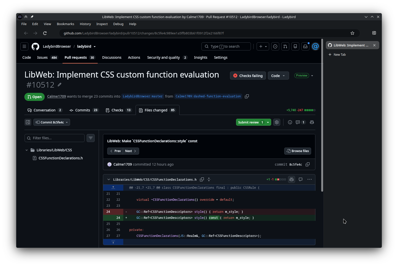Open the review comments panel icon
The width and height of the screenshot is (398, 267).
[300, 122]
